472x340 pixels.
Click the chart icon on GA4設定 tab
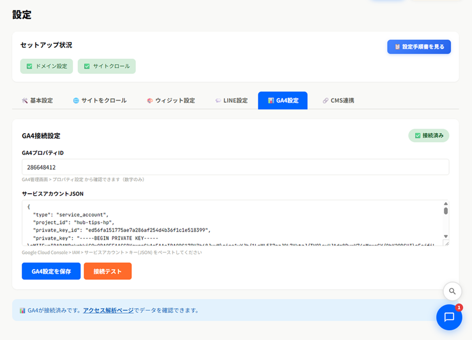[271, 101]
